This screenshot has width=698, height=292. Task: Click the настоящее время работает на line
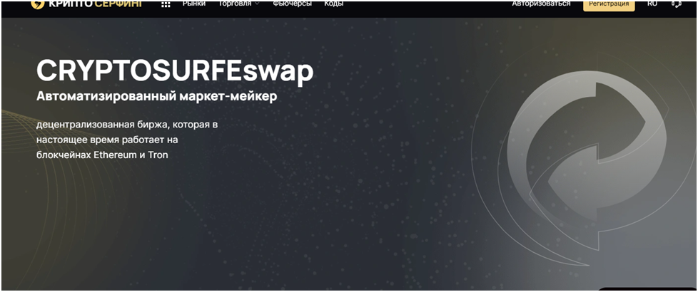pos(107,140)
